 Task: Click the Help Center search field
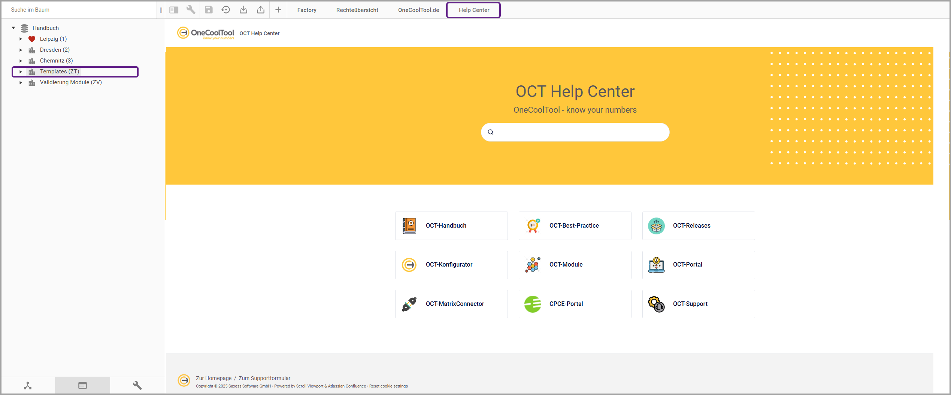click(581, 132)
